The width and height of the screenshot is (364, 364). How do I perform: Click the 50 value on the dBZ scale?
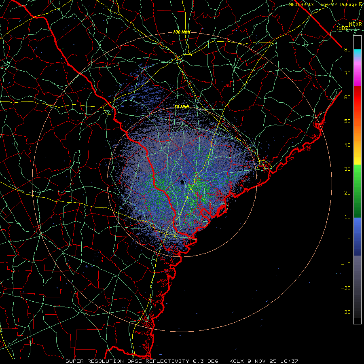point(347,121)
